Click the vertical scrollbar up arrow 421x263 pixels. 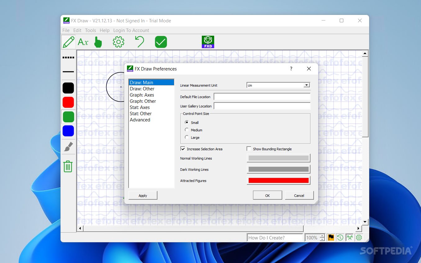click(x=365, y=54)
